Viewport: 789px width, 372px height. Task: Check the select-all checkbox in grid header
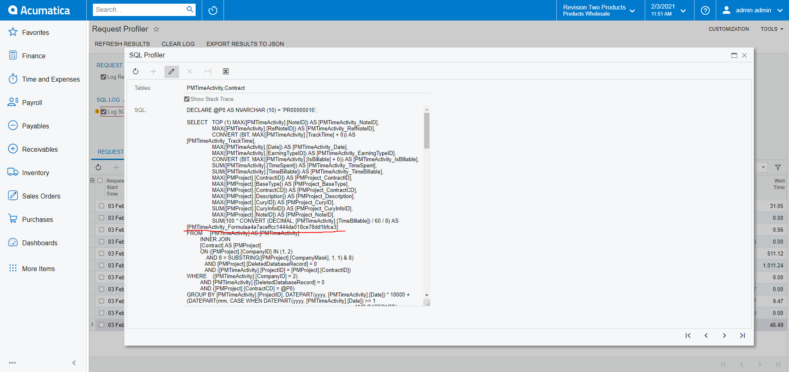100,180
